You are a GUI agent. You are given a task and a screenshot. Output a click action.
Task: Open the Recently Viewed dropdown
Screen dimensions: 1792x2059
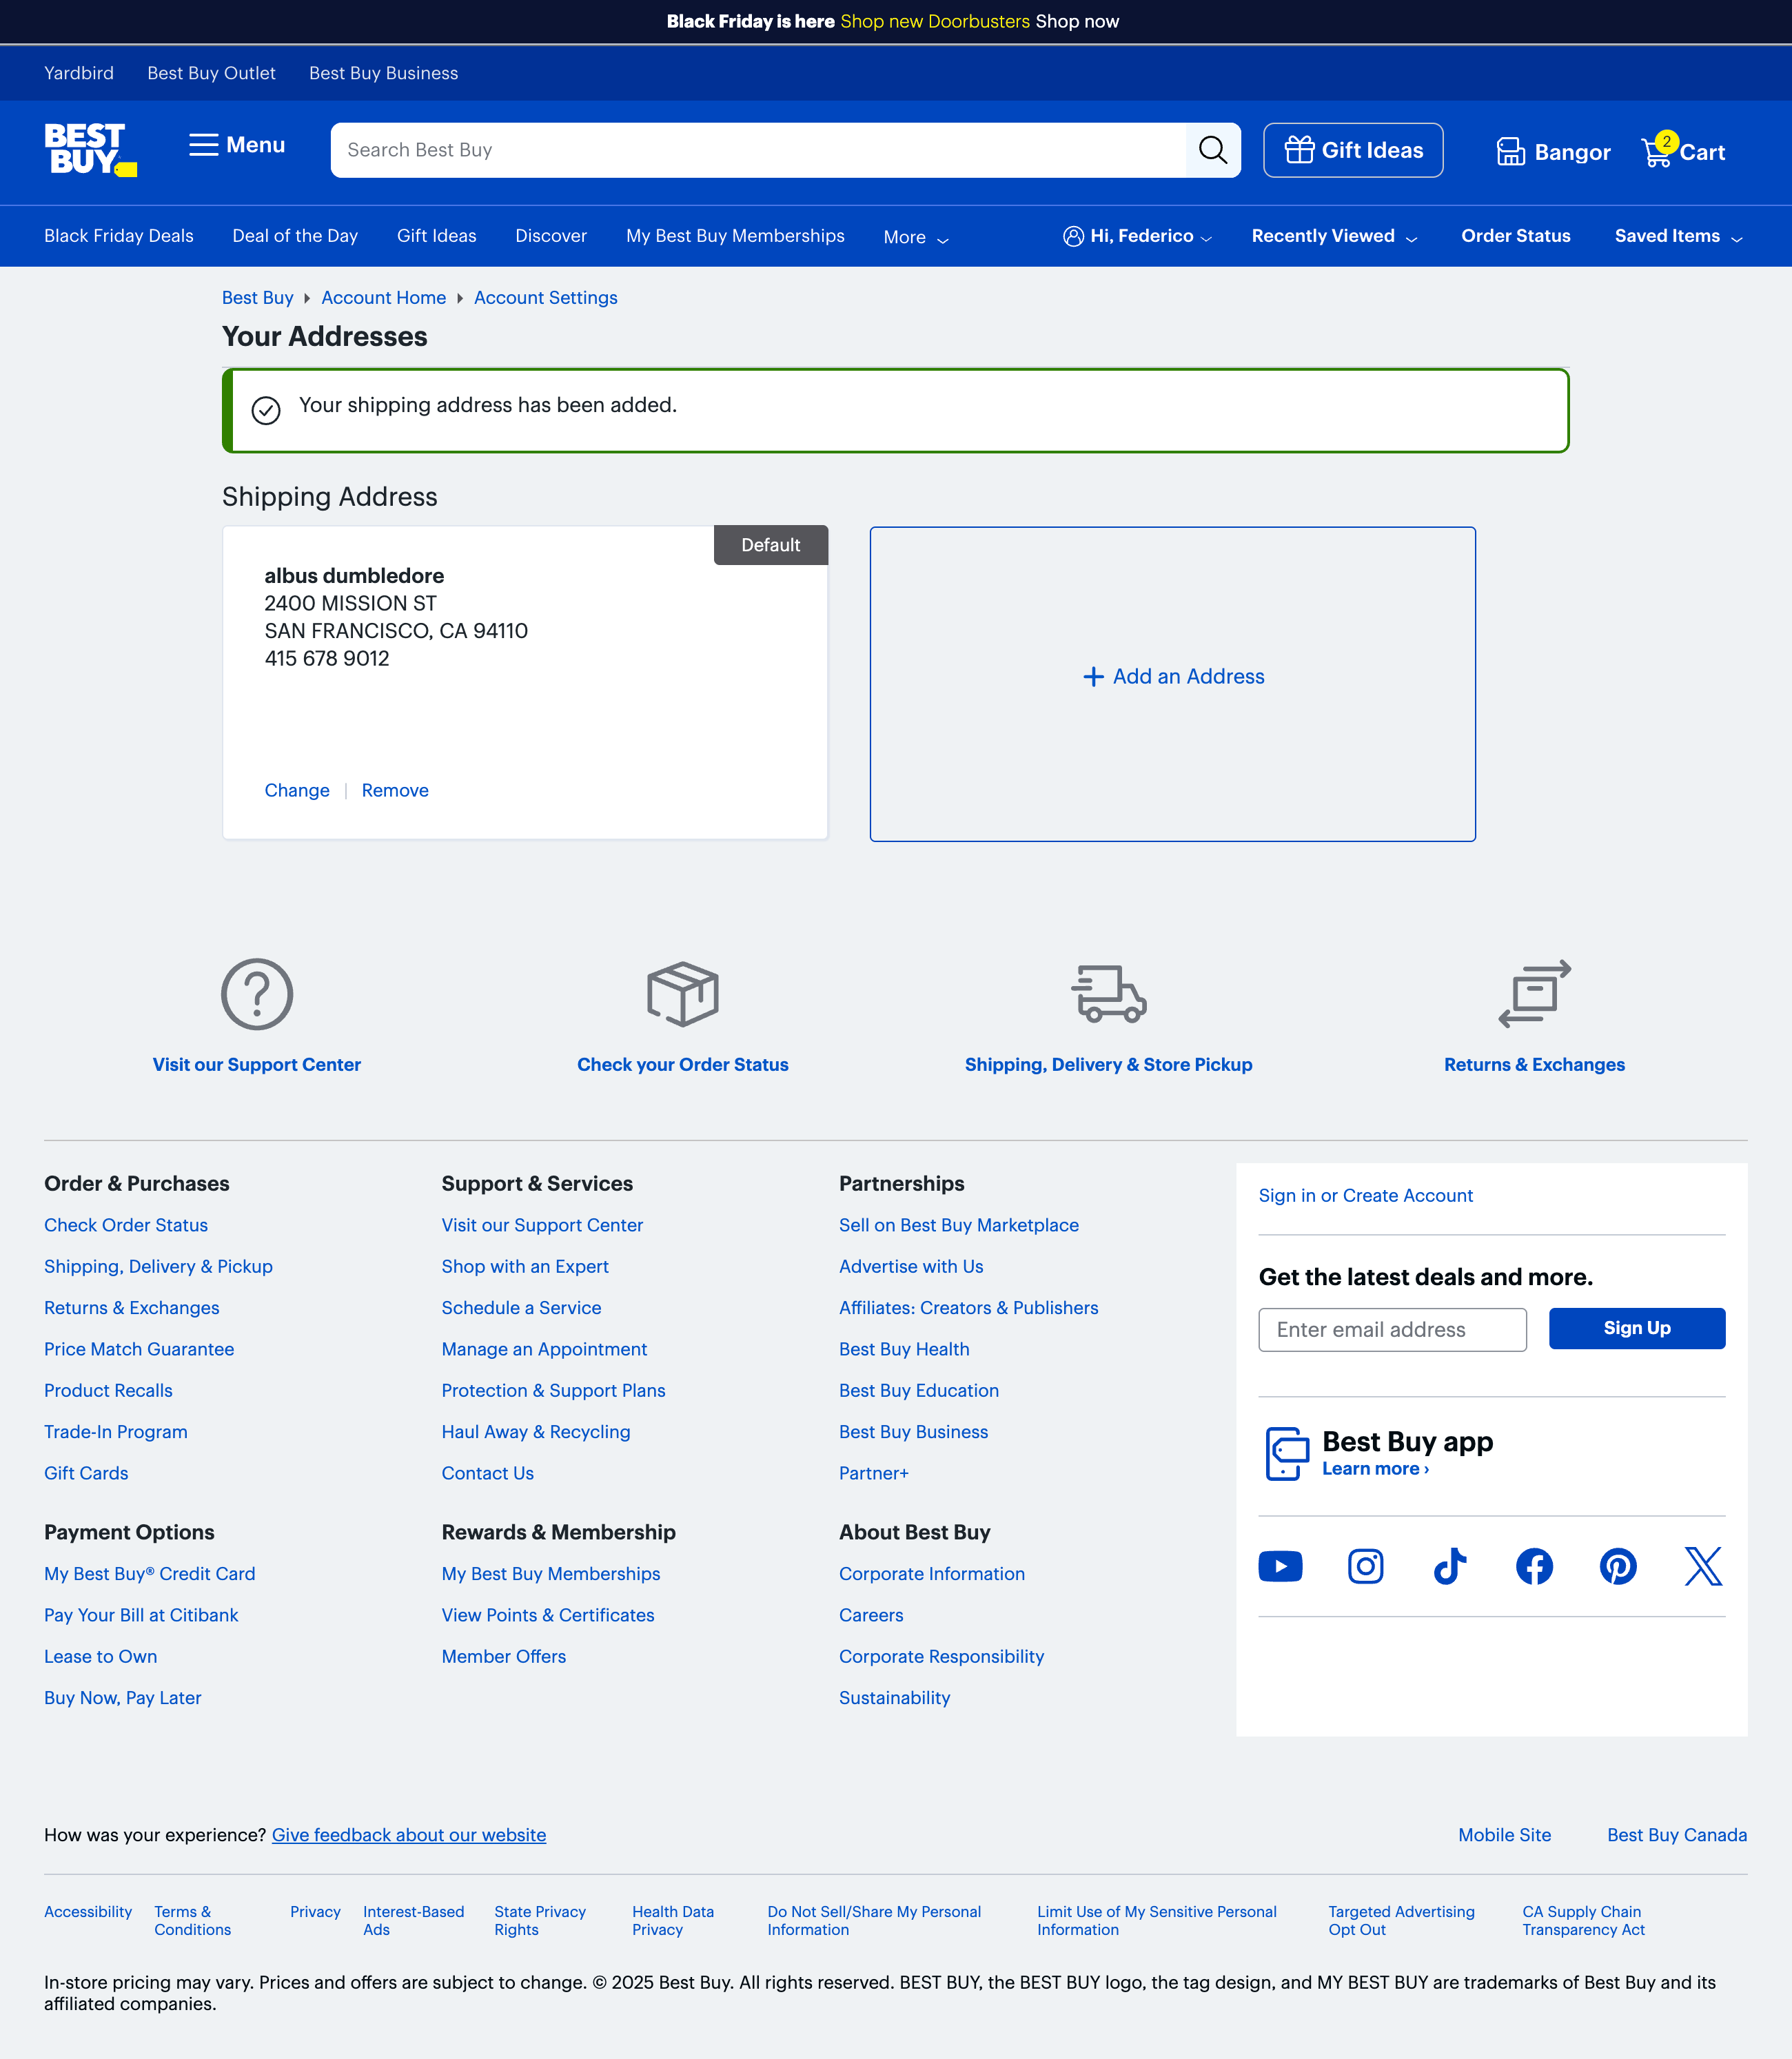[x=1334, y=236]
